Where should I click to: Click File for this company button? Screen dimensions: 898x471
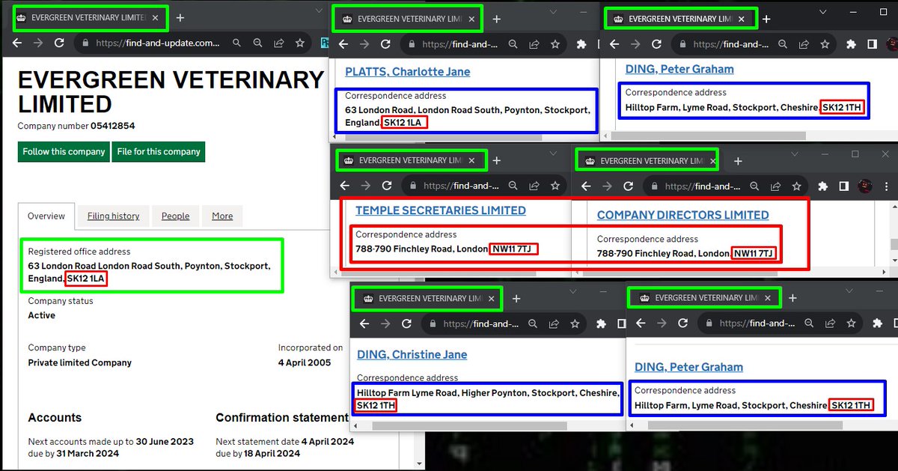click(159, 151)
